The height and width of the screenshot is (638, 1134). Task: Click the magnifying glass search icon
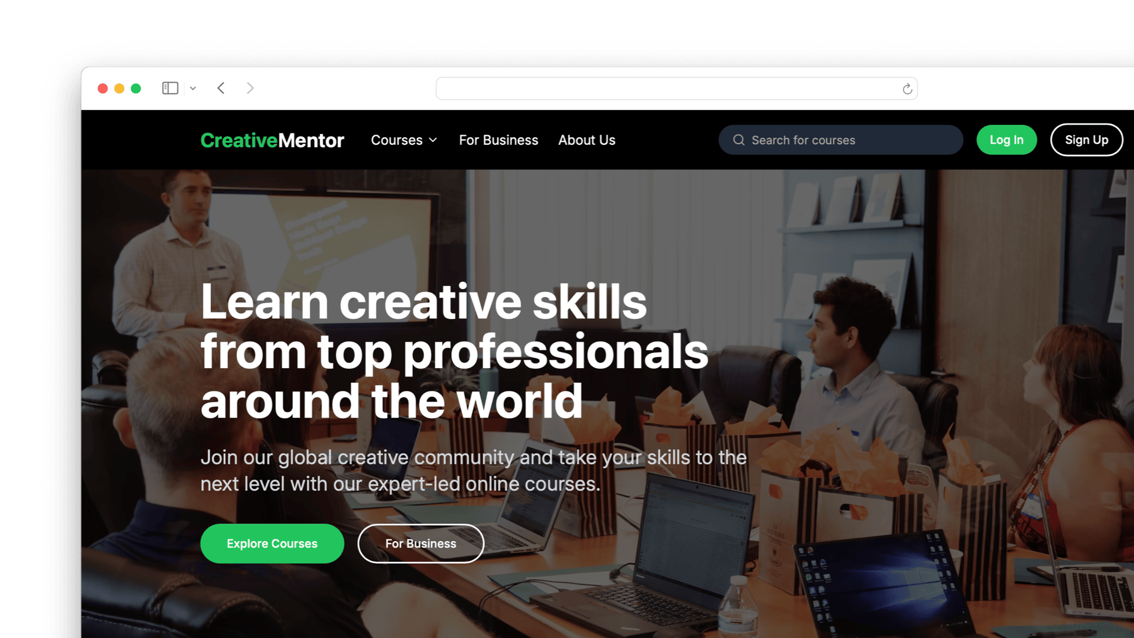pos(739,140)
